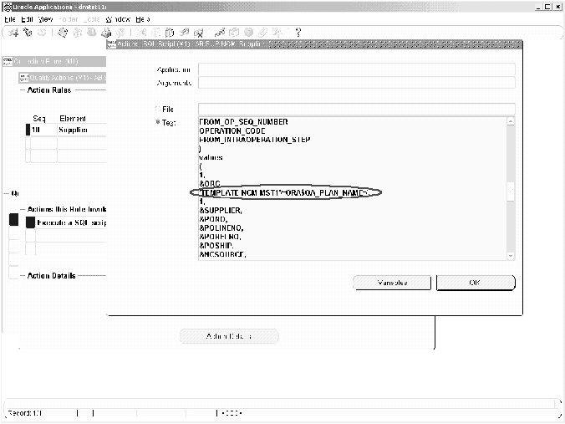
Task: Click the Quality Actions window icon
Action: tap(23, 78)
